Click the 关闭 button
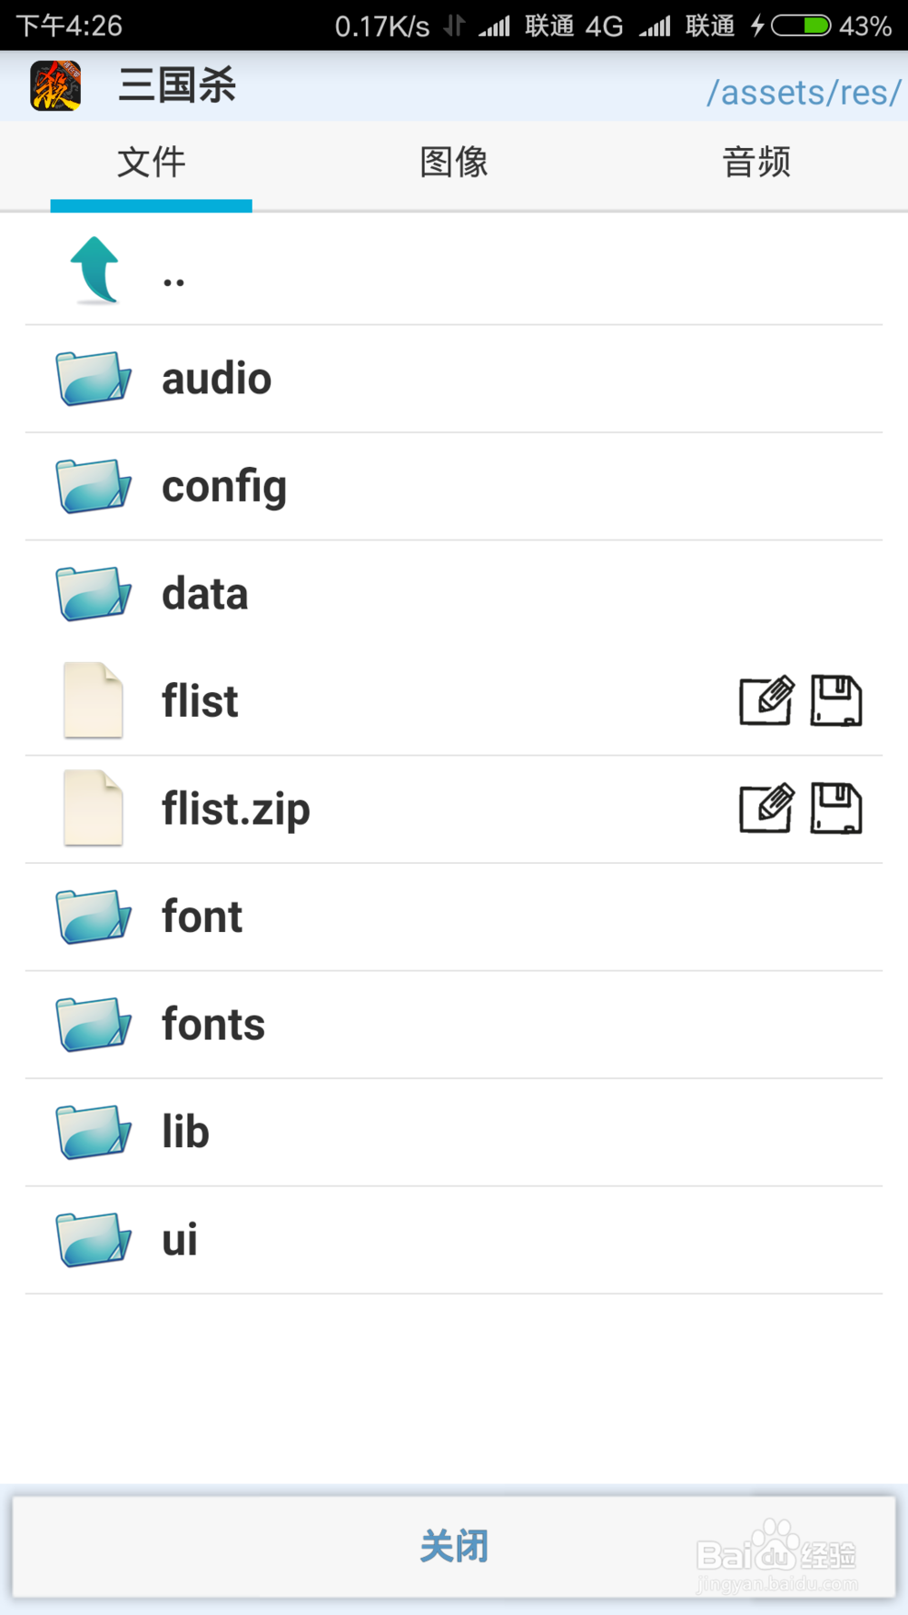Viewport: 908px width, 1615px height. click(454, 1547)
